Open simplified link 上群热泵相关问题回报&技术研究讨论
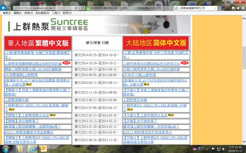This screenshot has height=153, width=246. coord(152,64)
